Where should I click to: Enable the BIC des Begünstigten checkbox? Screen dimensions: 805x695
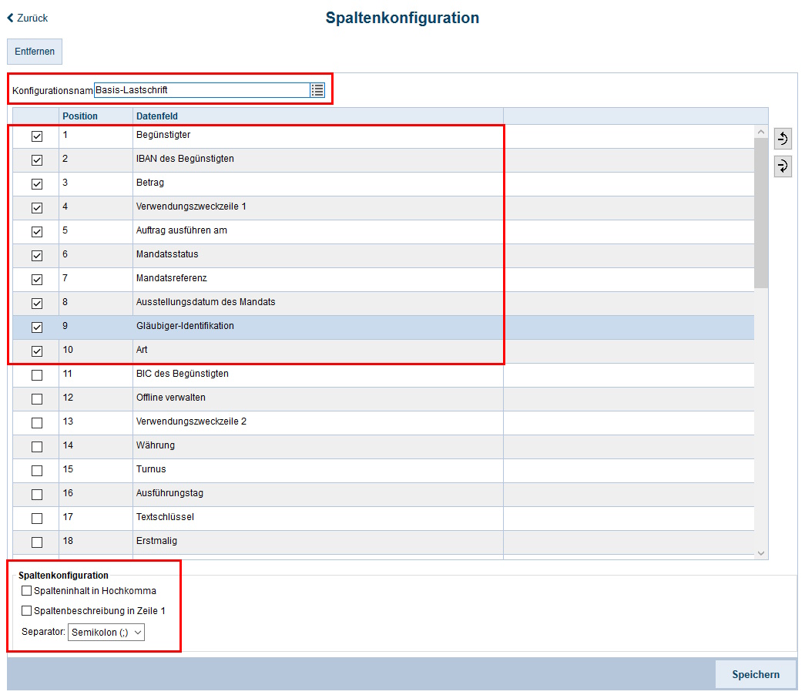coord(37,375)
